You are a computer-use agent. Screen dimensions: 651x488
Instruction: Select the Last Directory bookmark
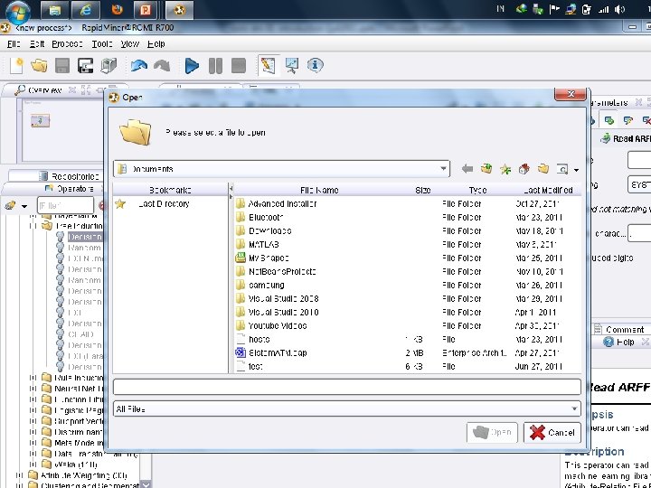(x=164, y=203)
